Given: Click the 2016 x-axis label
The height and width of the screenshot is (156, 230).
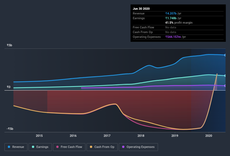Looking at the screenshot, I should 73,136.
